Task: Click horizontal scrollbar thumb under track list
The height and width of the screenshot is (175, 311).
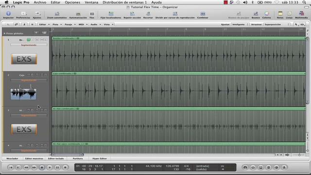Action: (x=67, y=155)
